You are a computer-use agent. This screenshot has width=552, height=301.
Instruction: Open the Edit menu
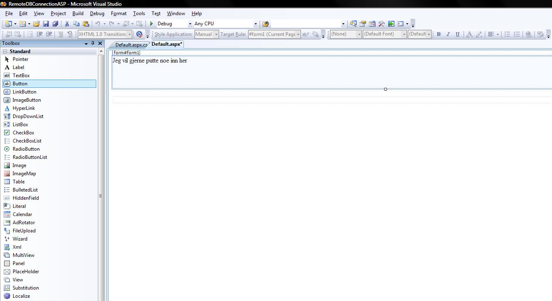(23, 13)
